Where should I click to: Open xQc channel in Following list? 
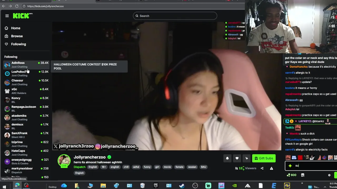(26, 91)
